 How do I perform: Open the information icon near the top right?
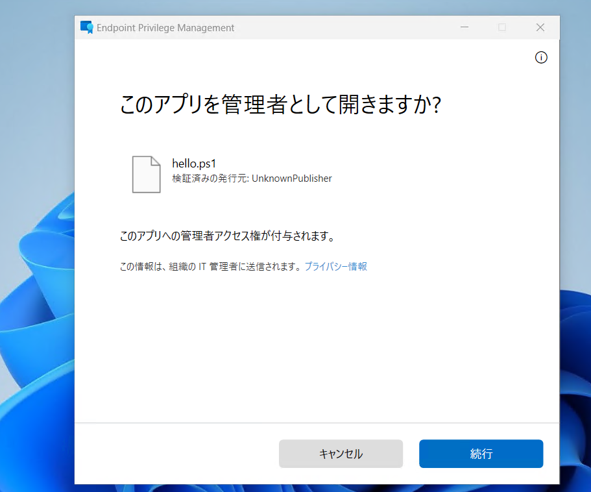541,57
